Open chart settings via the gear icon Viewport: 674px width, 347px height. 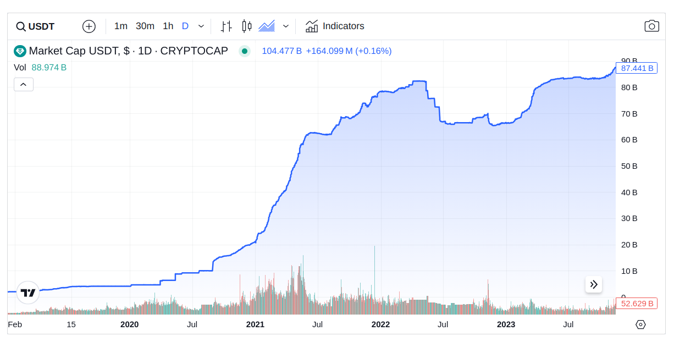point(640,324)
